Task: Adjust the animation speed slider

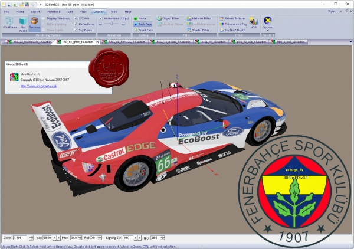Action: pos(112,24)
